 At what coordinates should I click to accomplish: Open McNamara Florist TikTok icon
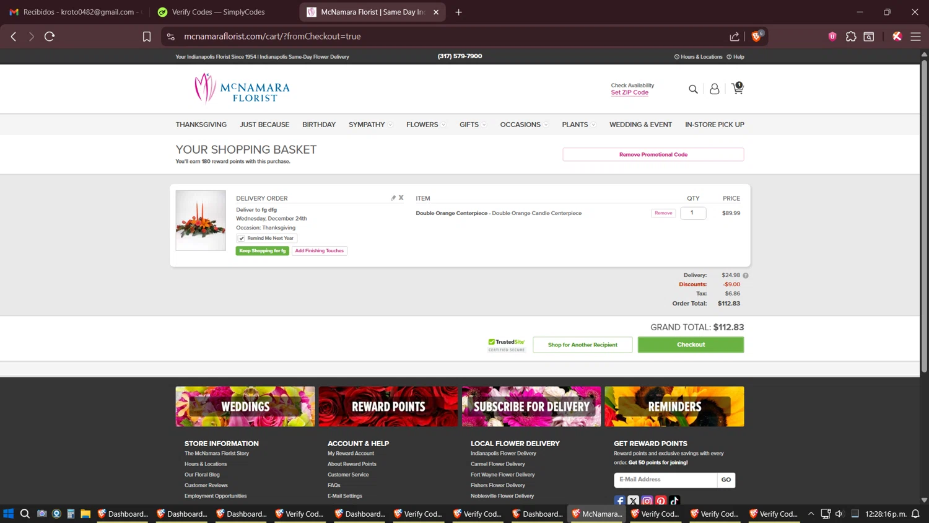coord(674,501)
